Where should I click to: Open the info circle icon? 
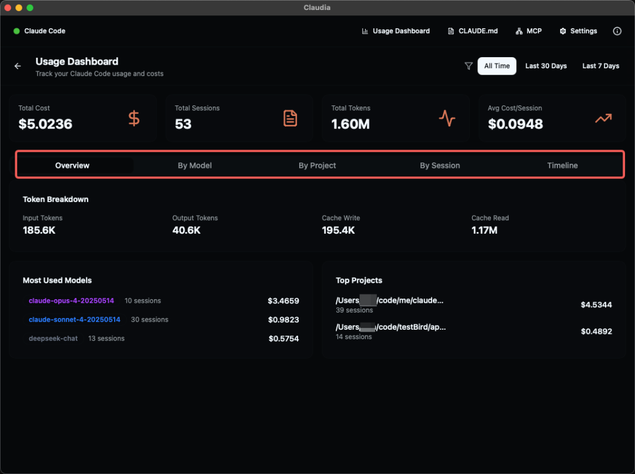tap(617, 31)
